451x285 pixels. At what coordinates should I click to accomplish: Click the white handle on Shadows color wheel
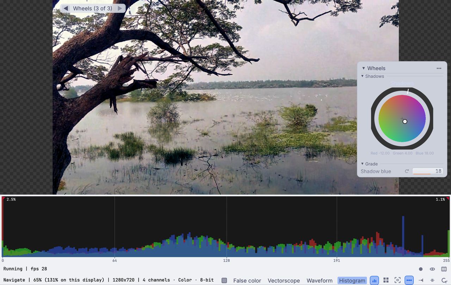tap(405, 121)
